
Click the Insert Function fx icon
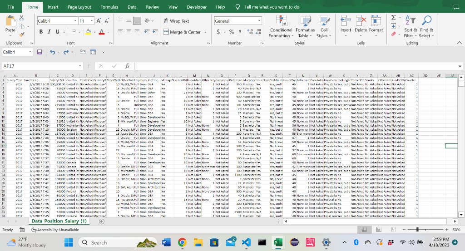point(127,66)
